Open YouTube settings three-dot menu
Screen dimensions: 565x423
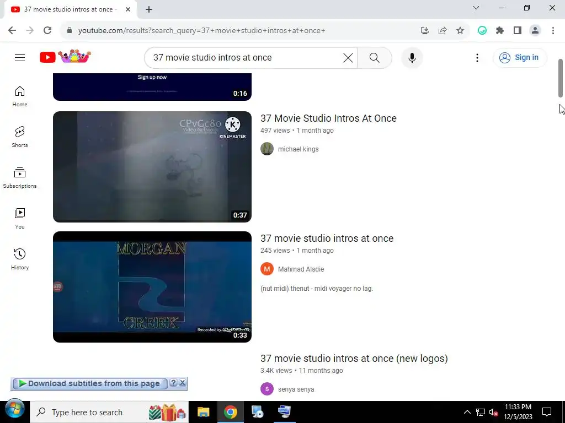[x=477, y=57]
